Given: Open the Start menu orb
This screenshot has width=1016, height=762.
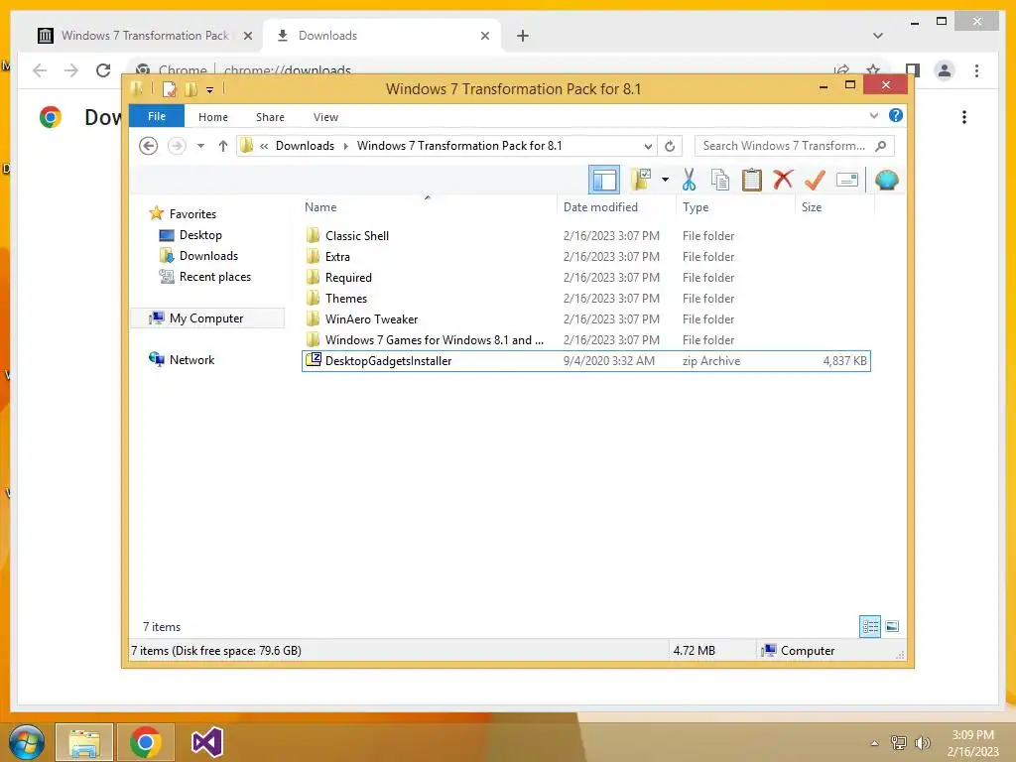Looking at the screenshot, I should click(x=27, y=742).
